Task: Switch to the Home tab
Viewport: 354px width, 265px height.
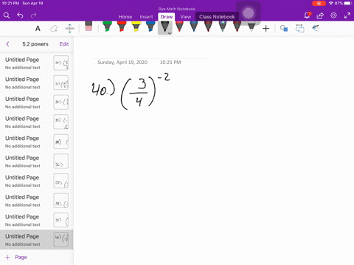Action: pyautogui.click(x=125, y=17)
